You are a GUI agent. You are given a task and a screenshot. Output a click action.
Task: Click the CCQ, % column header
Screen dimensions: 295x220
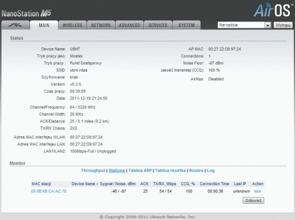[x=188, y=184]
